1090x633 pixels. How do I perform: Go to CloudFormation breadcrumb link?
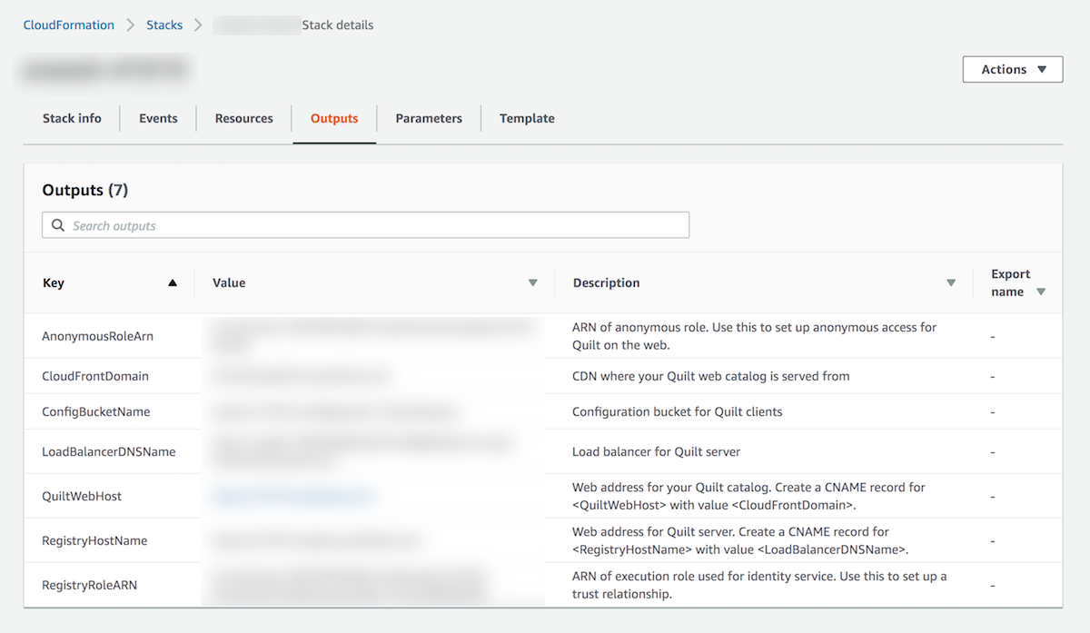tap(69, 25)
